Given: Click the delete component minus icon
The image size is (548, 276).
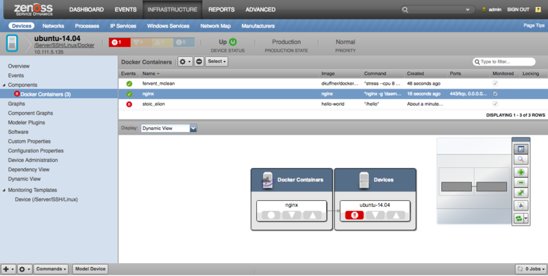Looking at the screenshot, I should pyautogui.click(x=199, y=61).
